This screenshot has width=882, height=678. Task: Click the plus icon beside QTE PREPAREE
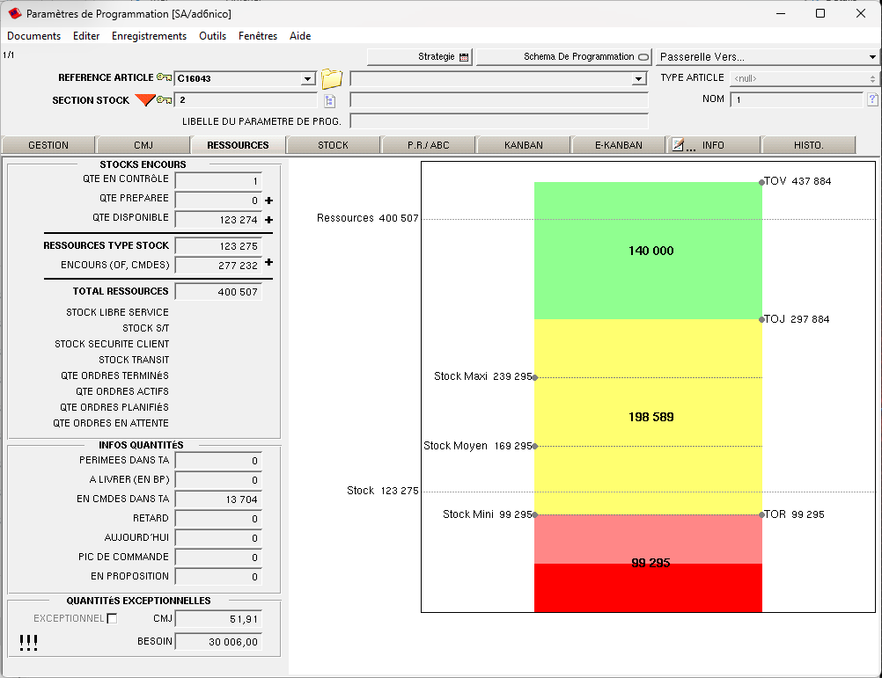pyautogui.click(x=269, y=200)
